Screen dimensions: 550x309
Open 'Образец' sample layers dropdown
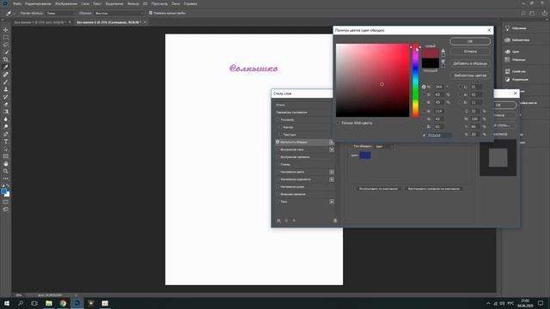pyautogui.click(x=119, y=13)
